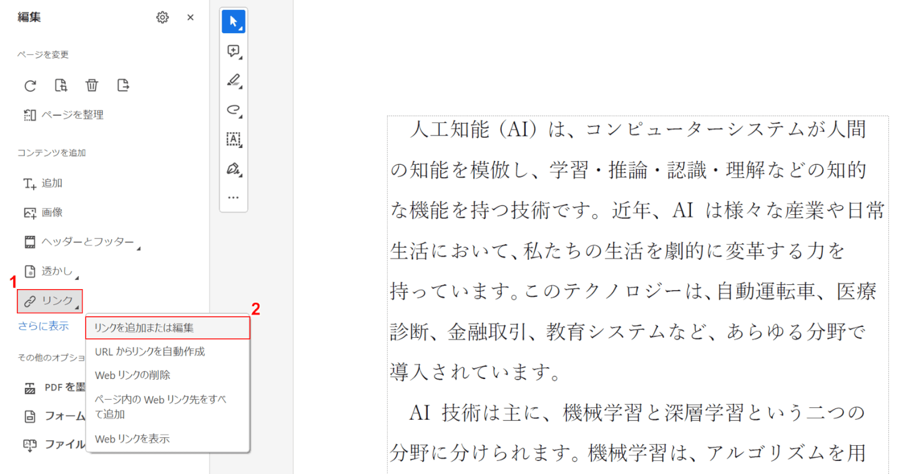Expand ヘッダーとフッター options

coord(82,242)
